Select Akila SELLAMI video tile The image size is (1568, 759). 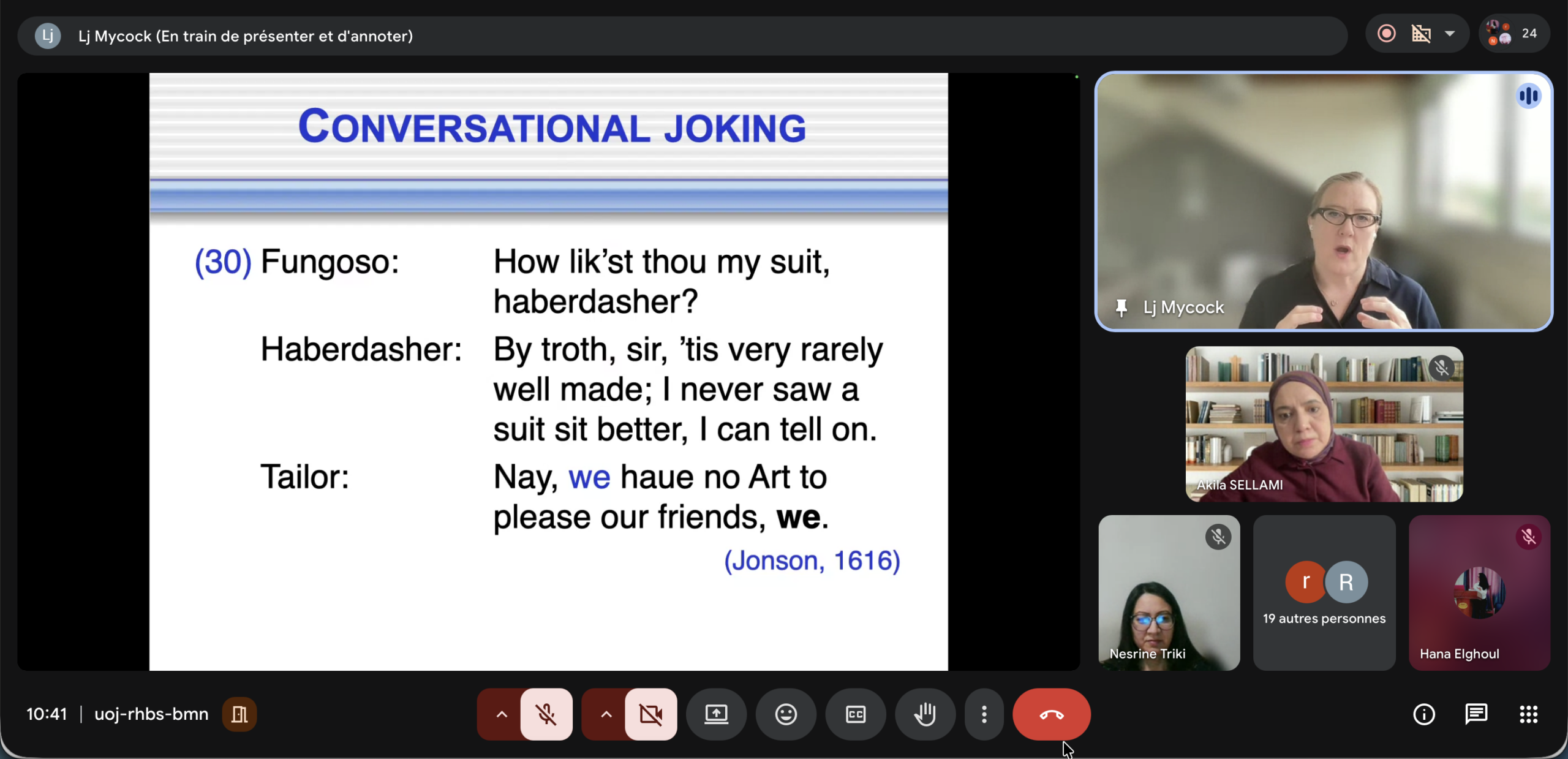(x=1324, y=424)
